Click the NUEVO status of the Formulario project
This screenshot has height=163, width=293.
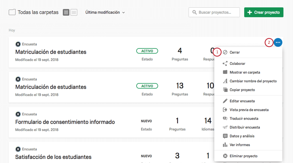click(146, 121)
